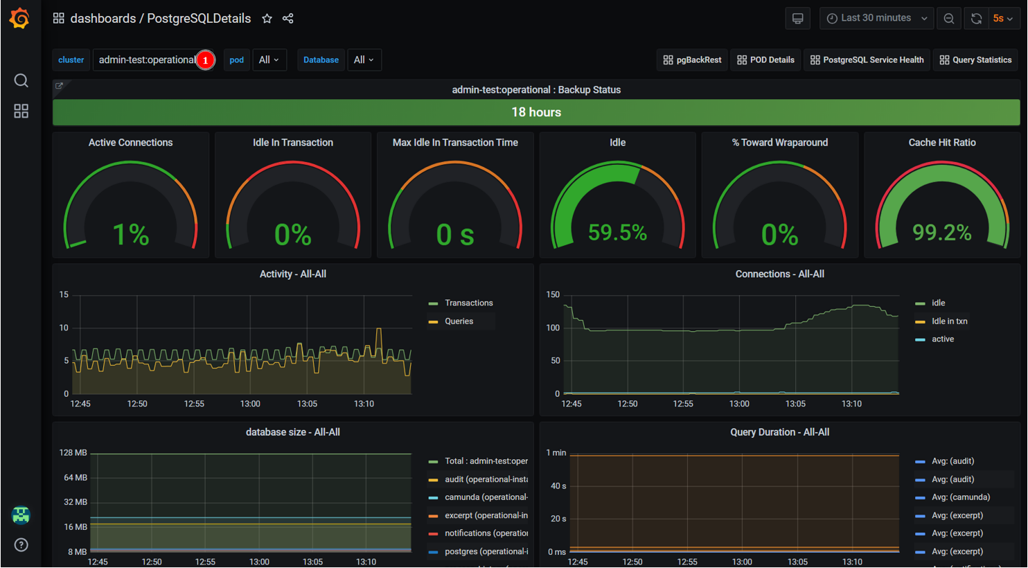Click Queries legend color swatch
Screen dimensions: 1028x568
pos(434,321)
